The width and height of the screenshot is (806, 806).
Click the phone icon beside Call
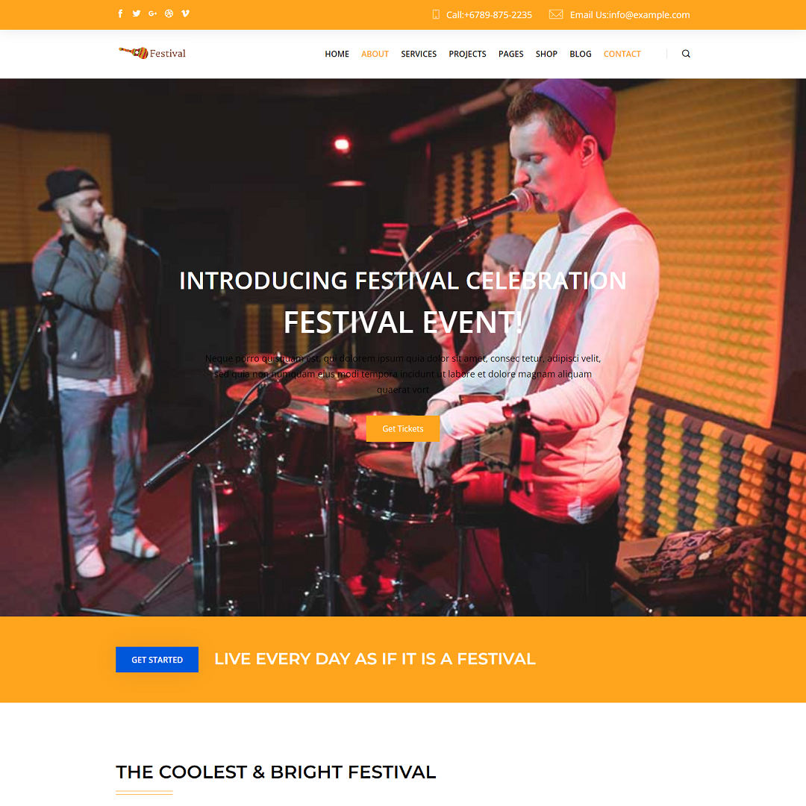pos(436,15)
